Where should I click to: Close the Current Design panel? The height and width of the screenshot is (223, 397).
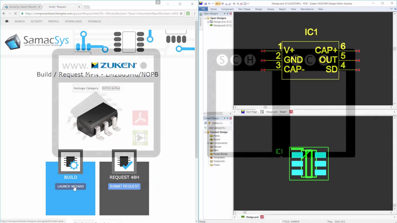coord(230,118)
